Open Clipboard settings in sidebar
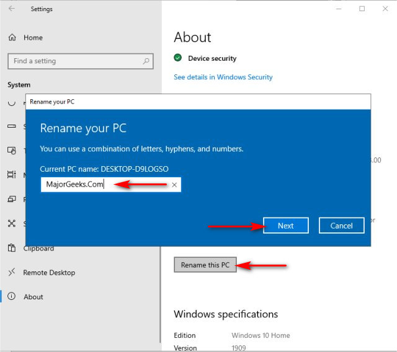Viewport: 397px width, 352px height. 38,249
